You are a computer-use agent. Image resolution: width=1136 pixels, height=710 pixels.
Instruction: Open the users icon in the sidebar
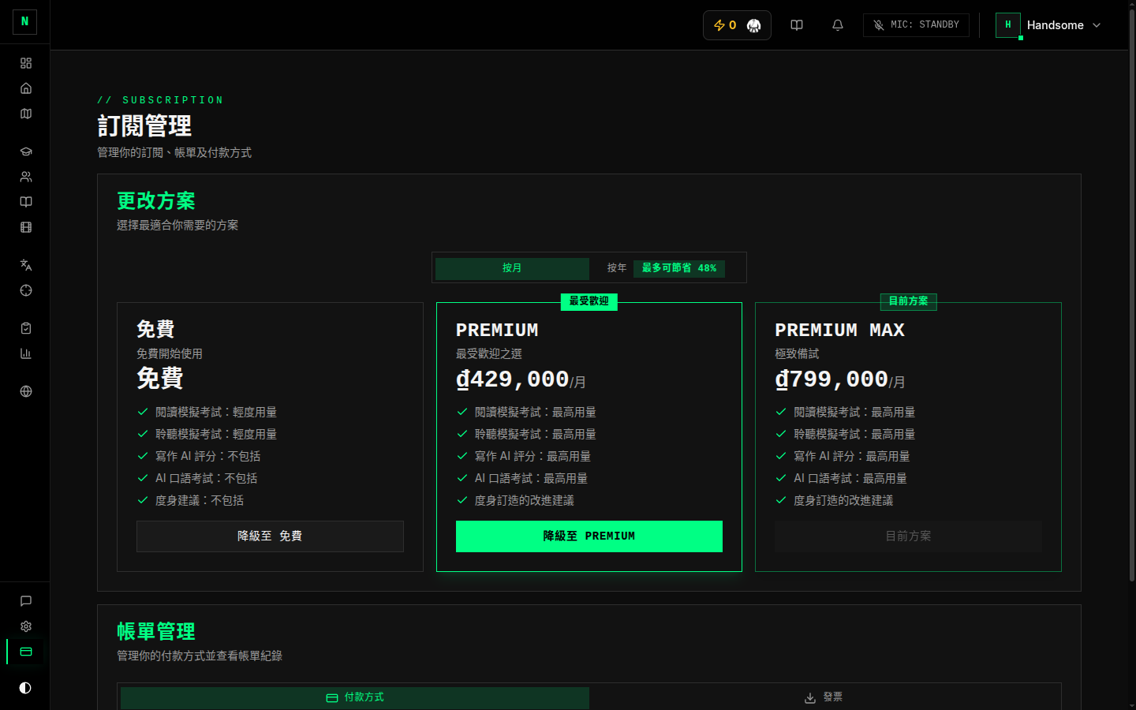(26, 177)
